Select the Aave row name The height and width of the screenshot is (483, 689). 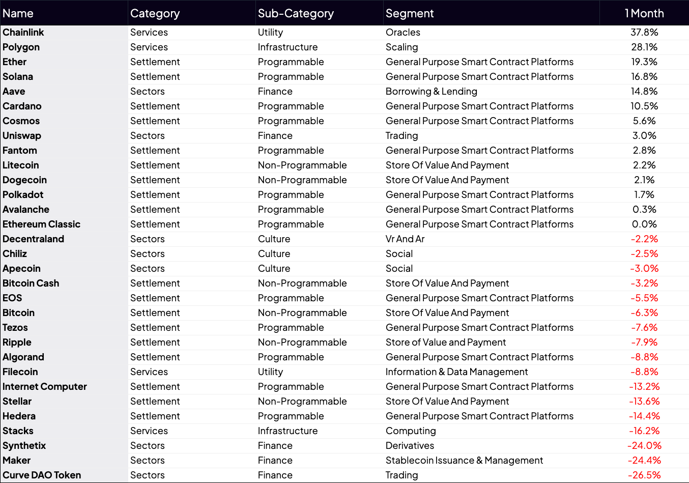(14, 91)
